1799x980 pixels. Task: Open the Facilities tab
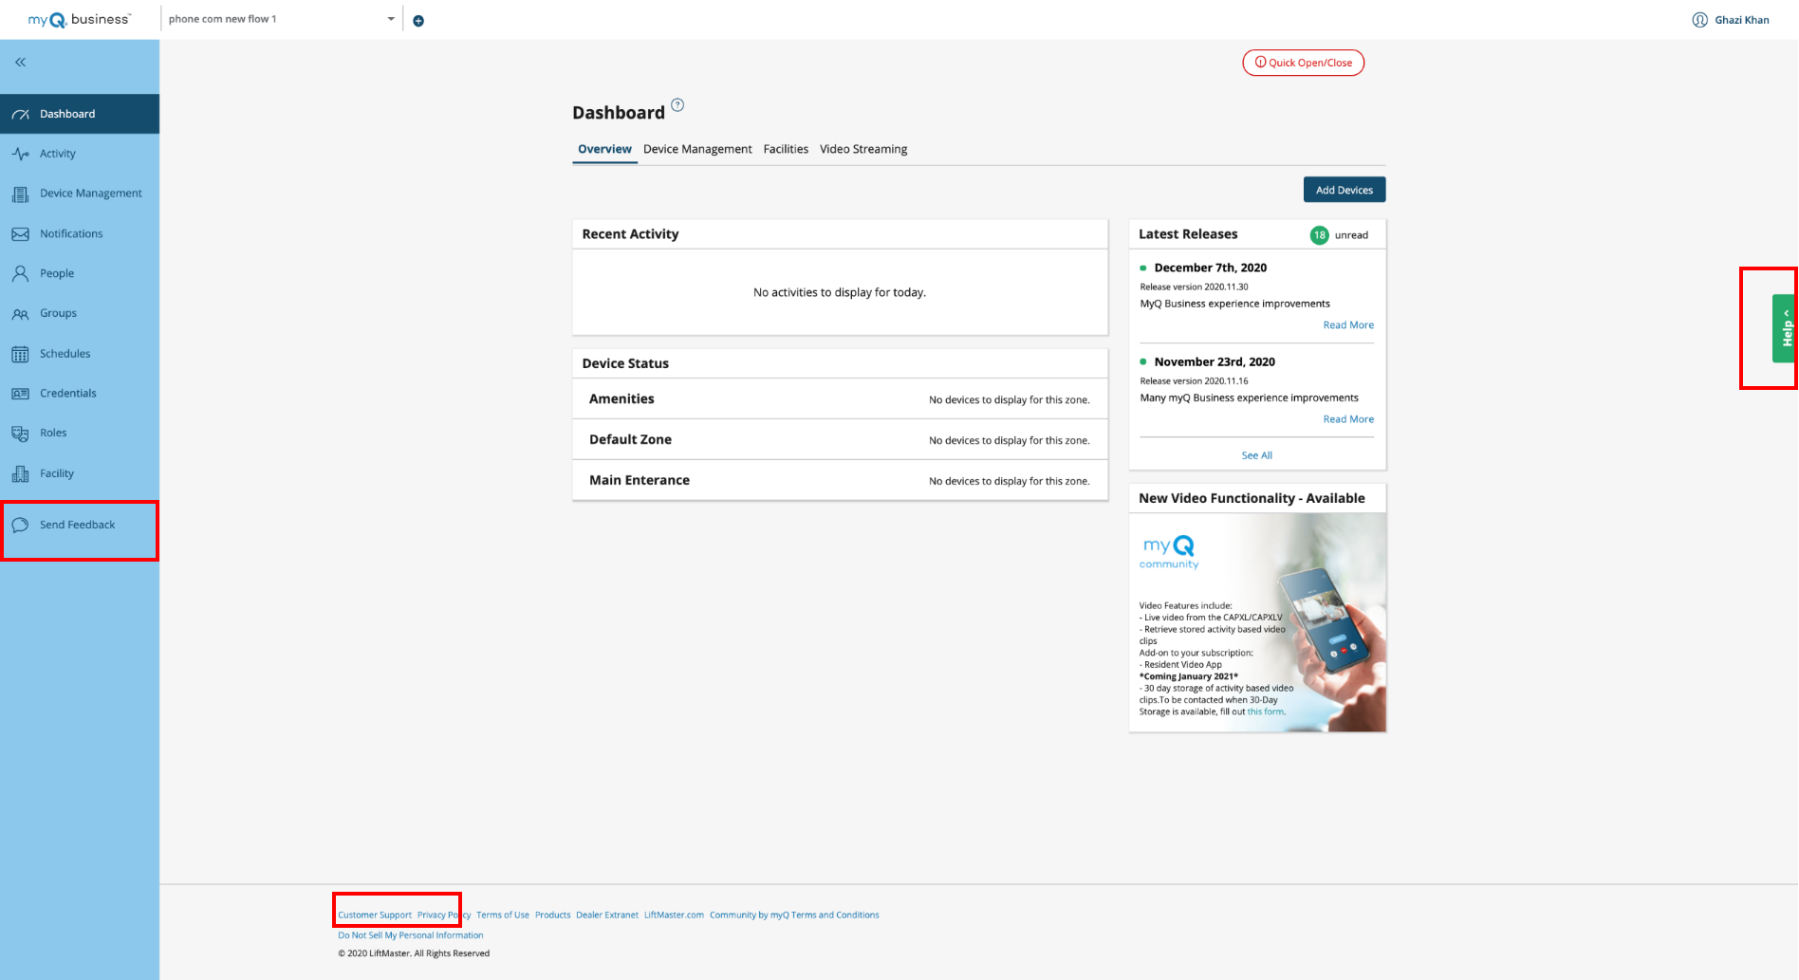point(785,149)
